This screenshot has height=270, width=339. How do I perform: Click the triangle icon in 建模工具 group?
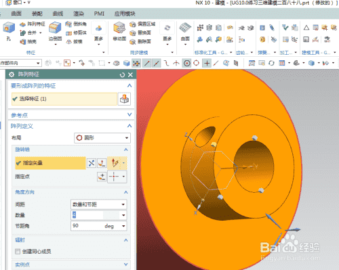tap(306, 28)
